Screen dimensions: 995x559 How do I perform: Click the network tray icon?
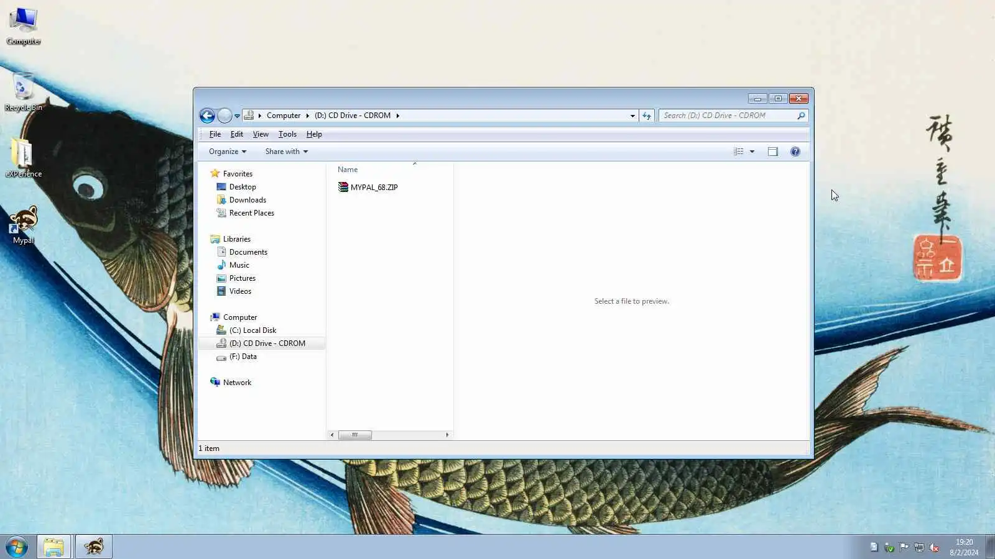pyautogui.click(x=919, y=547)
